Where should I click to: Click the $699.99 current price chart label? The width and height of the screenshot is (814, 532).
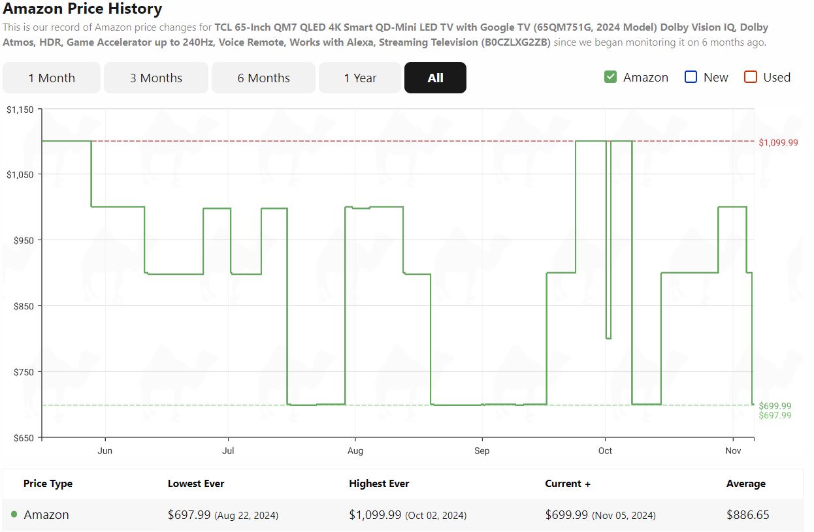point(775,406)
